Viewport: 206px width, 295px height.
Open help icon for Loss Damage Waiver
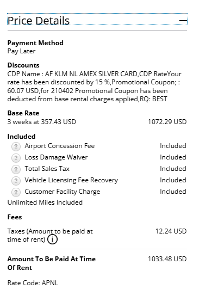coord(16,158)
